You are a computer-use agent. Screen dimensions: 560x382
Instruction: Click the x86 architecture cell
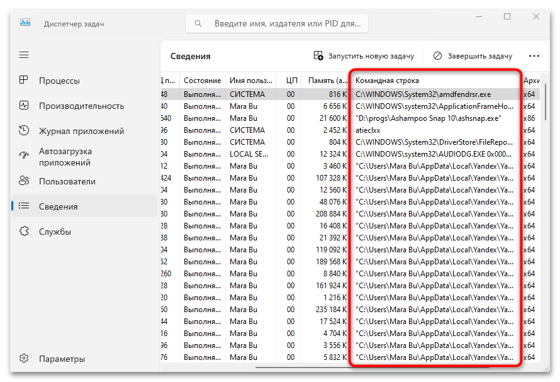pyautogui.click(x=529, y=118)
